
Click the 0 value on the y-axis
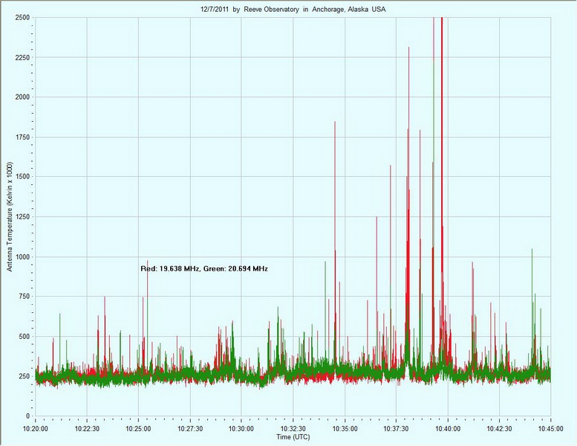[x=28, y=416]
